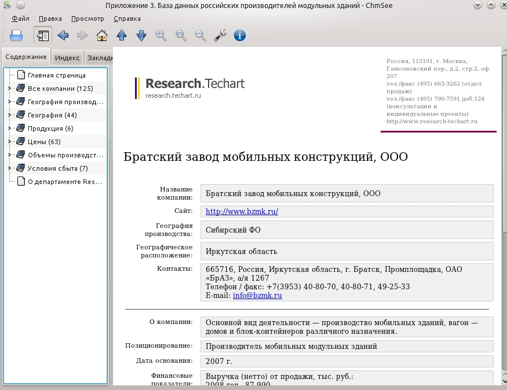This screenshot has width=507, height=390.
Task: Switch to the Закладки tab
Action: 99,58
